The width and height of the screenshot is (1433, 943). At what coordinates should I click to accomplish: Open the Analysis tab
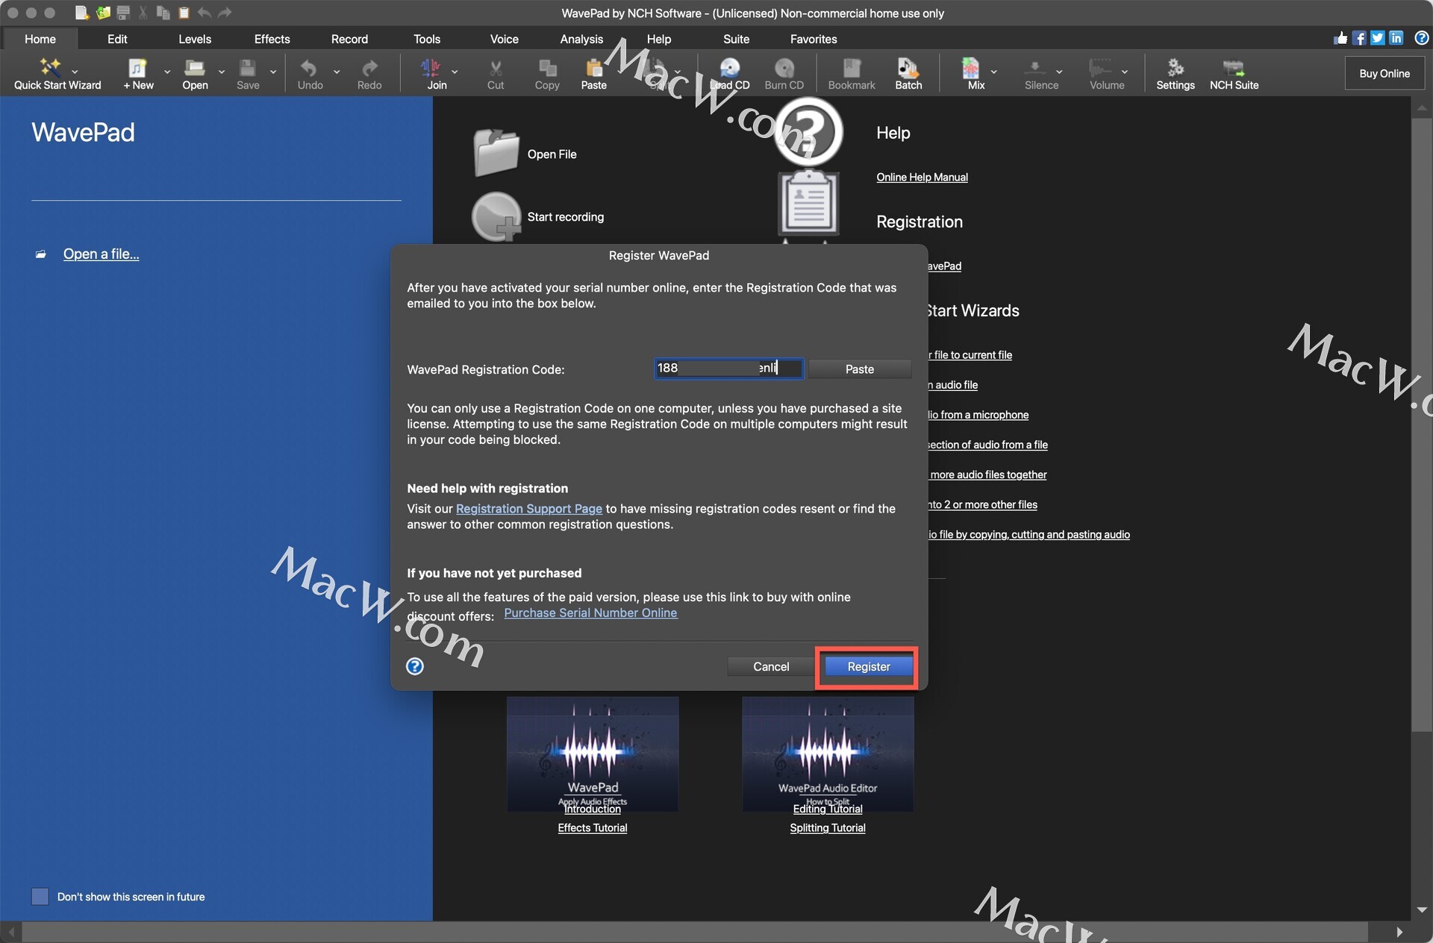(581, 39)
